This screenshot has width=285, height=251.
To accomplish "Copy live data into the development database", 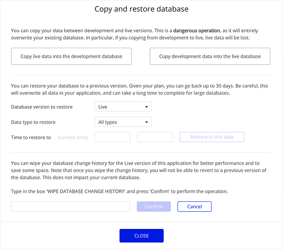I will pyautogui.click(x=71, y=56).
